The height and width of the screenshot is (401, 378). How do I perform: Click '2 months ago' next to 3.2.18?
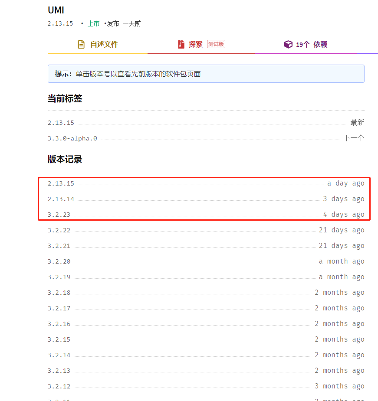click(x=339, y=293)
